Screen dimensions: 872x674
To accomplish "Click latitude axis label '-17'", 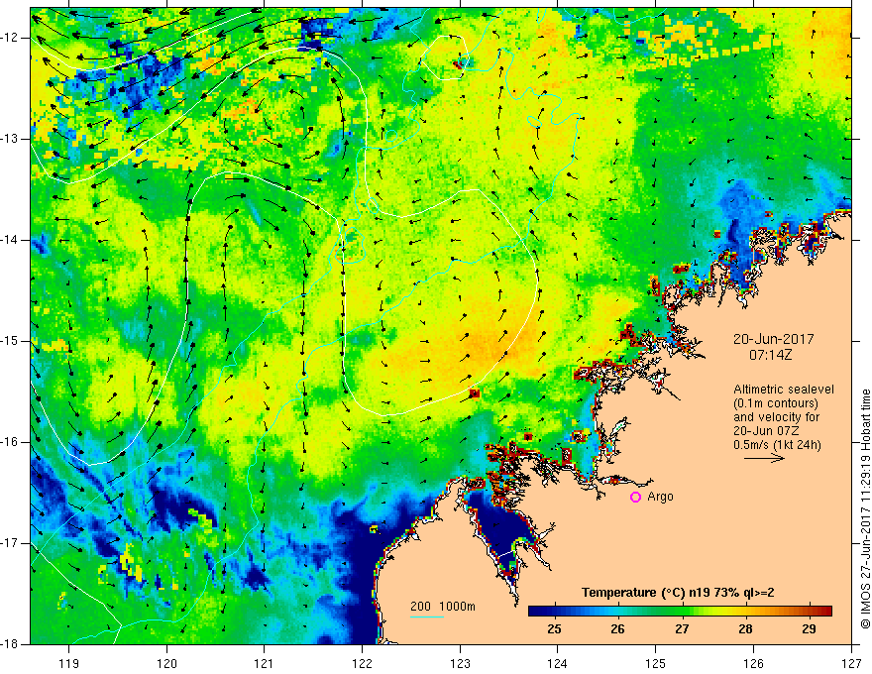I will [x=11, y=543].
